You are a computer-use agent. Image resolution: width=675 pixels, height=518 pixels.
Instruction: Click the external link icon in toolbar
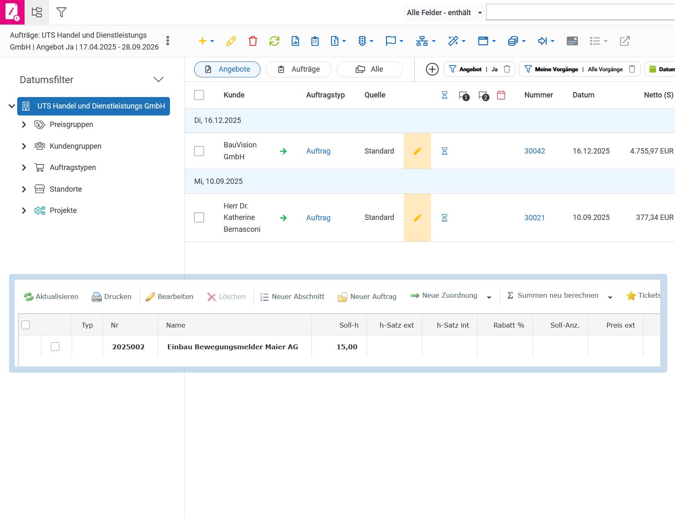[625, 41]
